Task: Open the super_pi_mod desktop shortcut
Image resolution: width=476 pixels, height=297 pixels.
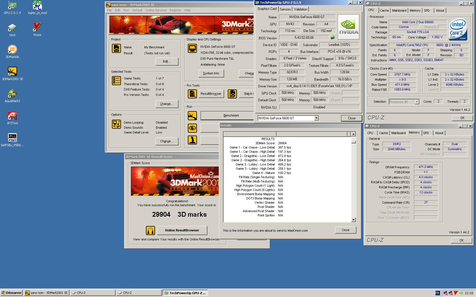Action: click(37, 8)
